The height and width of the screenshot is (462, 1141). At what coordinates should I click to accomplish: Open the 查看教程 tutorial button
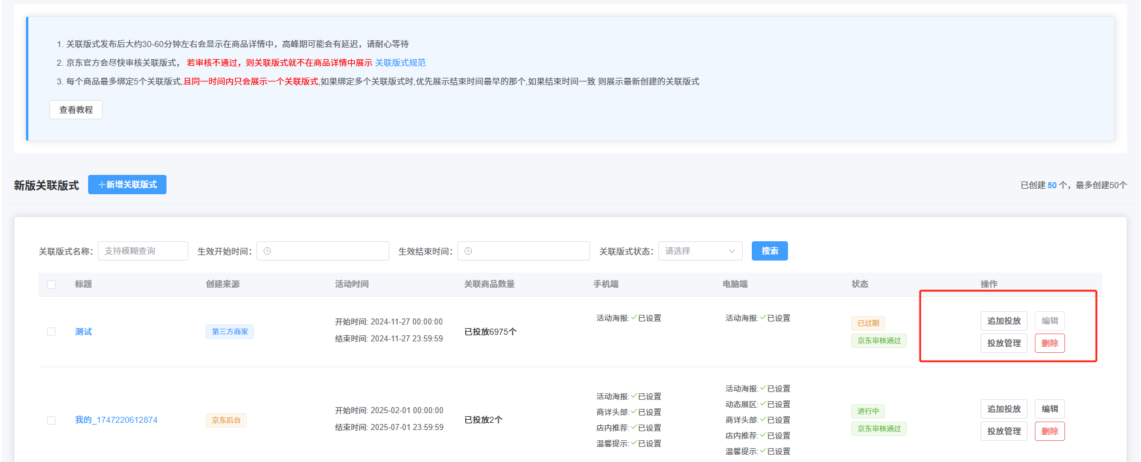[76, 110]
